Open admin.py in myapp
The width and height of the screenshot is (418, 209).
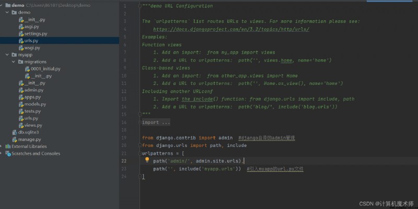coord(34,90)
